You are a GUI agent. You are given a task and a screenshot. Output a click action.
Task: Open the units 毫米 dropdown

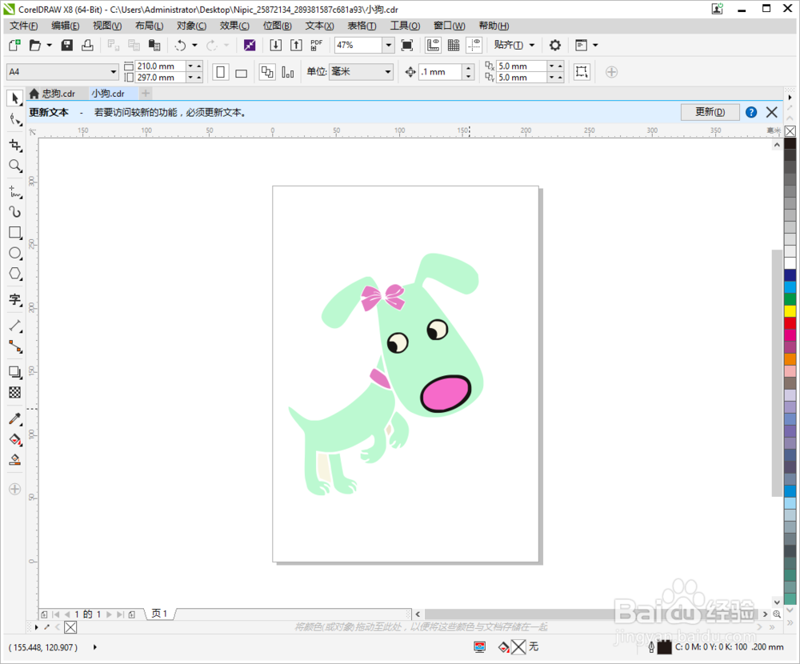pyautogui.click(x=388, y=72)
